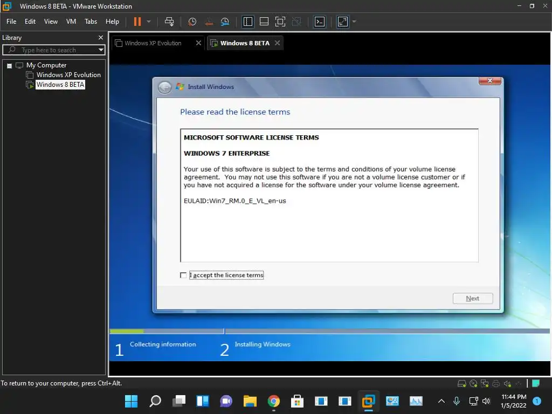The image size is (552, 414).
Task: Click the hard disk device status icon
Action: 461,384
